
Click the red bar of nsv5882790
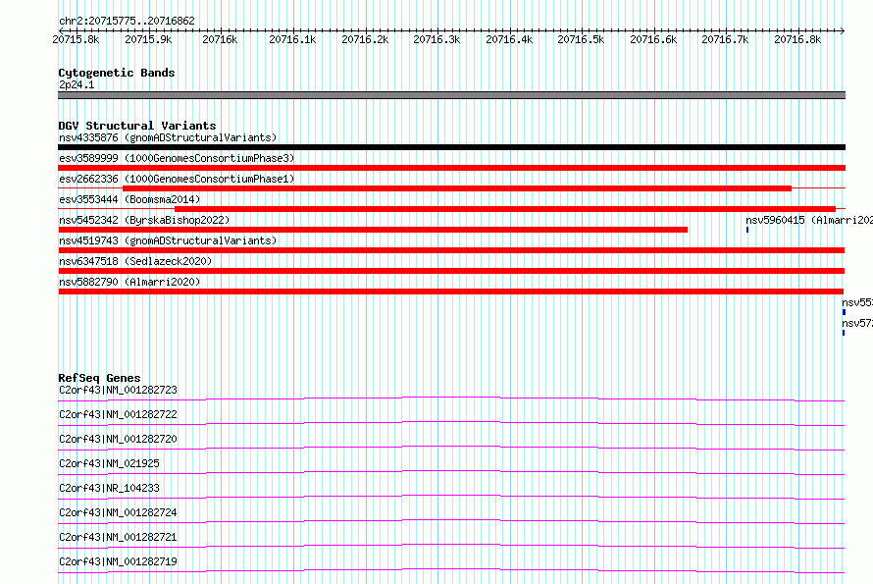[x=450, y=292]
